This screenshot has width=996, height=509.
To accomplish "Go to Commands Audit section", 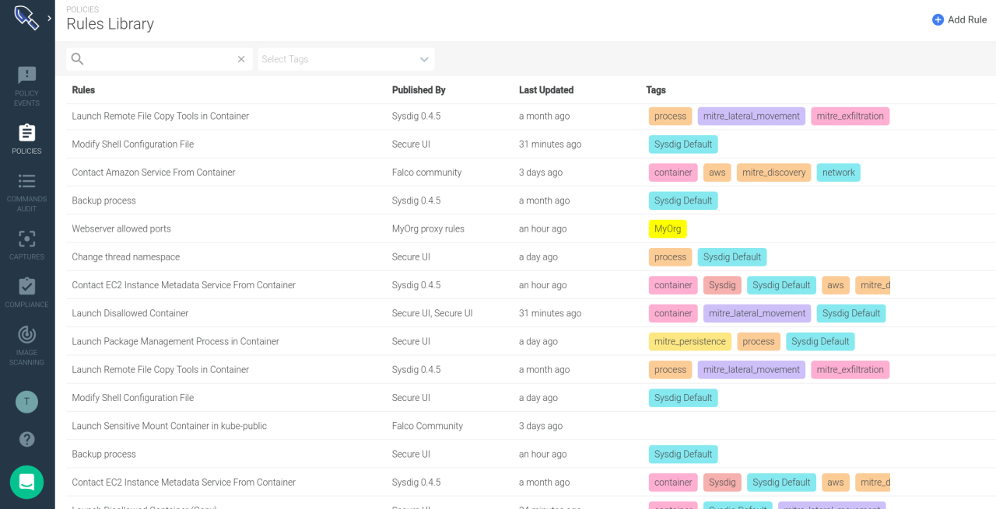I will [26, 192].
